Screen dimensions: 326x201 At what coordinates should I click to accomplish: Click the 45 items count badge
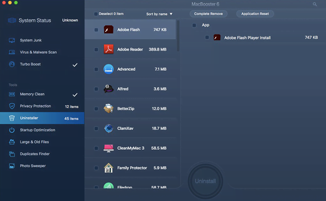tap(71, 119)
